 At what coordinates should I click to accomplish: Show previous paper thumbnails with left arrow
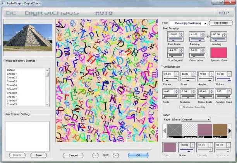165,131
